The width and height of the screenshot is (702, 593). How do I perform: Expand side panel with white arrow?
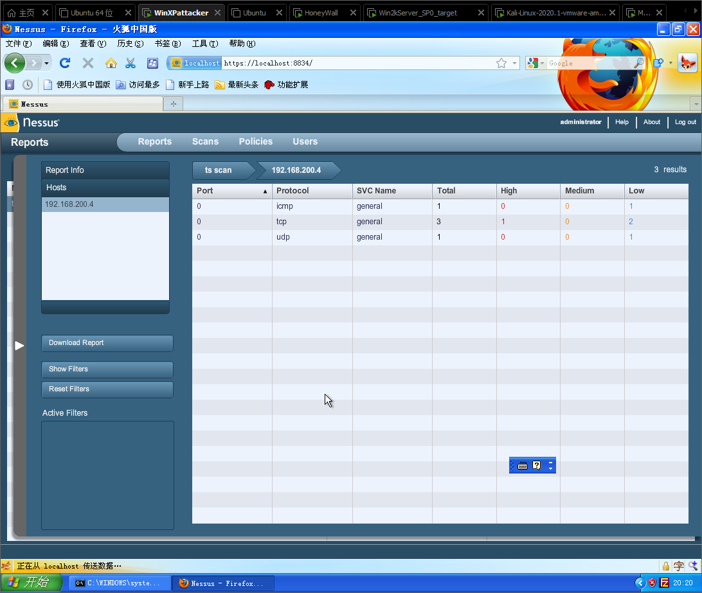(x=19, y=346)
